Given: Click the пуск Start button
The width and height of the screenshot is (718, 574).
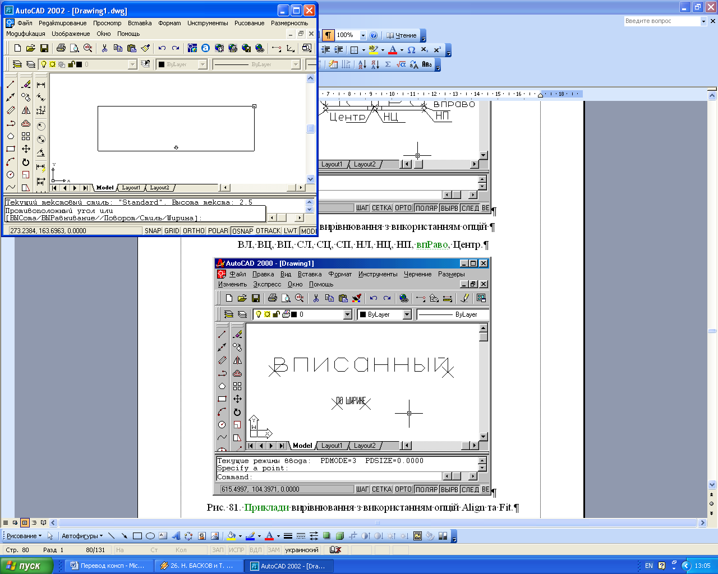Looking at the screenshot, I should [x=26, y=566].
